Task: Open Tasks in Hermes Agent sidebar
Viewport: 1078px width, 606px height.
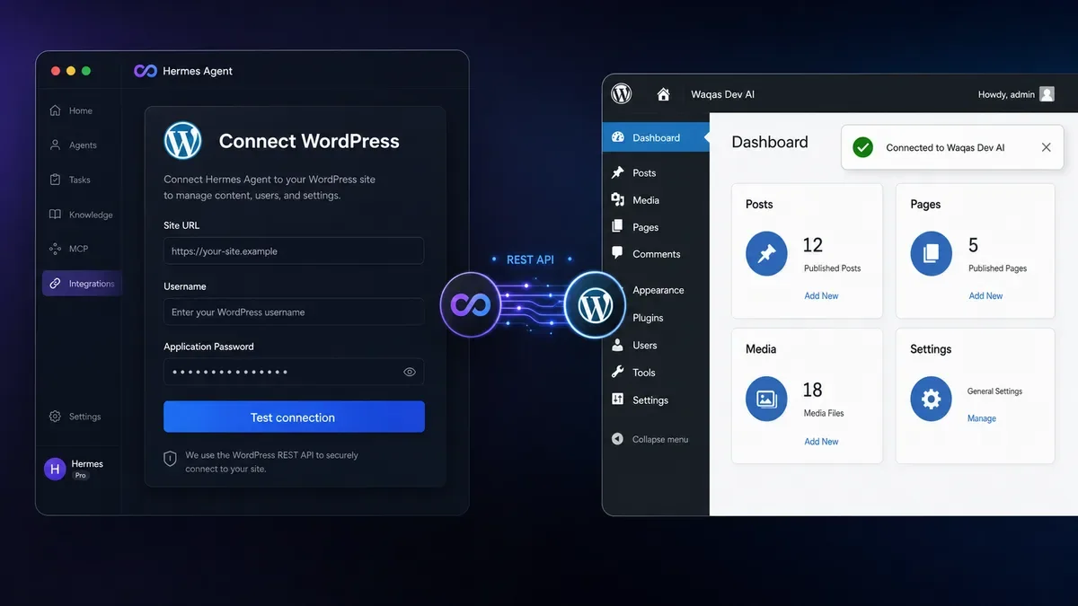Action: [70, 180]
